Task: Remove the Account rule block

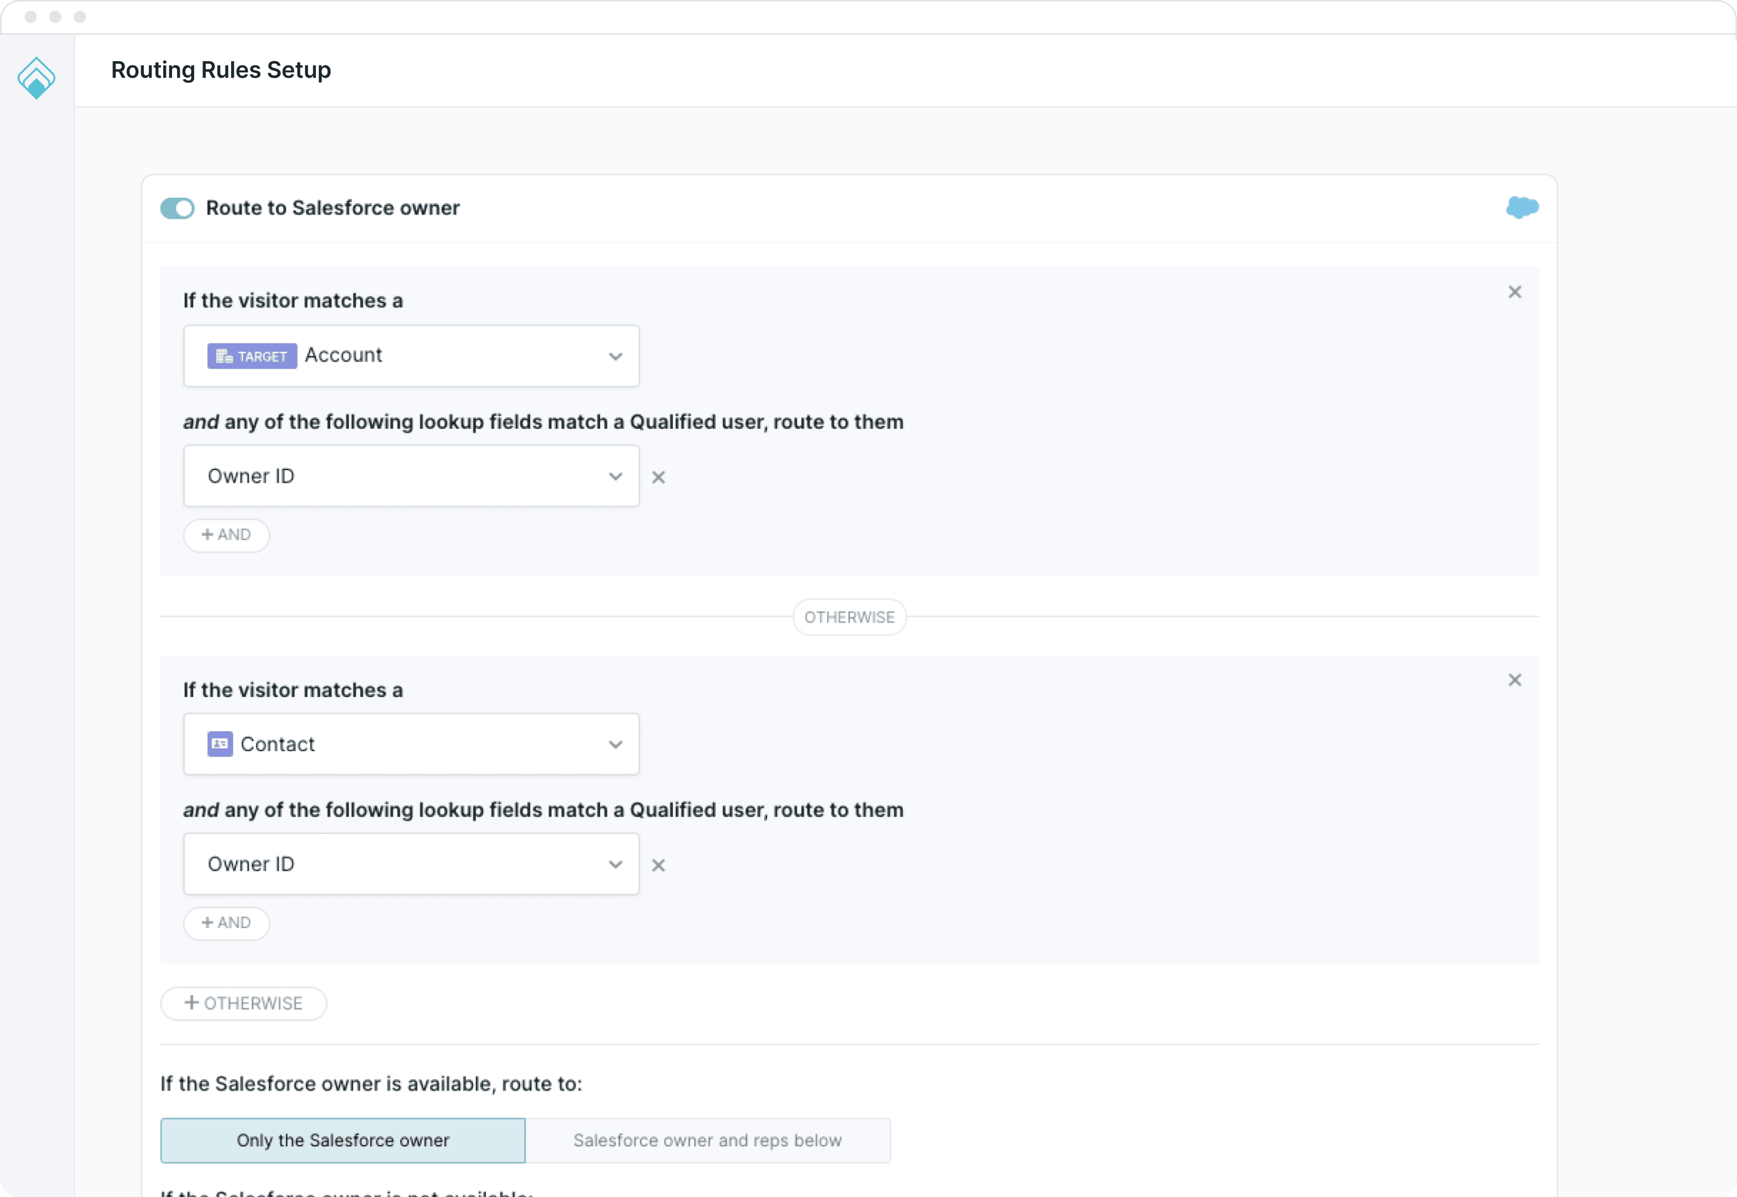Action: tap(1514, 292)
